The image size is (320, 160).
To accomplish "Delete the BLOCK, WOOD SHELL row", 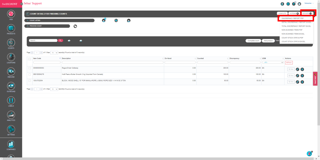I will 302,82.
